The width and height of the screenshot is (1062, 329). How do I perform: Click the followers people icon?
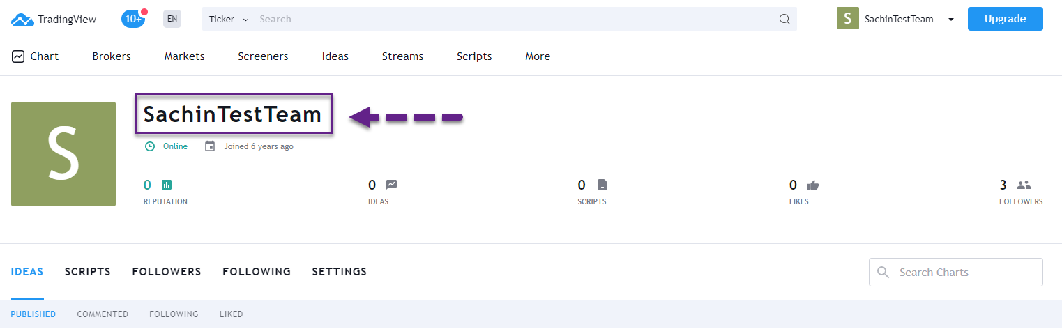(x=1024, y=185)
